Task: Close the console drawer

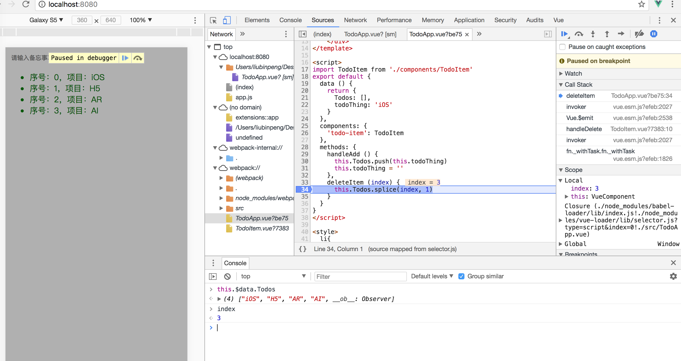Action: 673,262
